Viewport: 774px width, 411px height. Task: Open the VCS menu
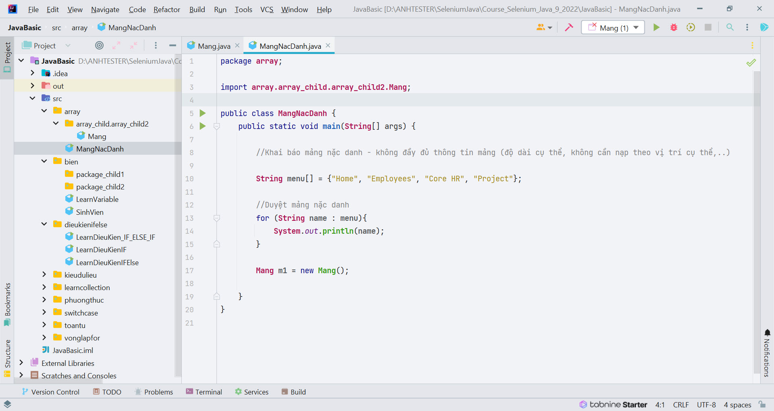(x=267, y=9)
